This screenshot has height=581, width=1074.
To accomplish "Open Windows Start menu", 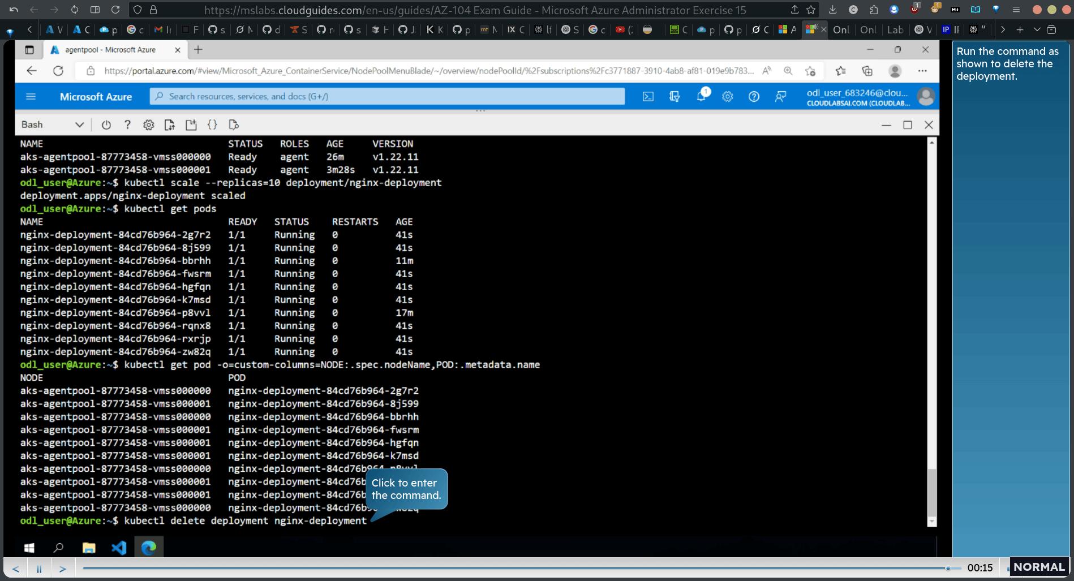I will pyautogui.click(x=29, y=548).
